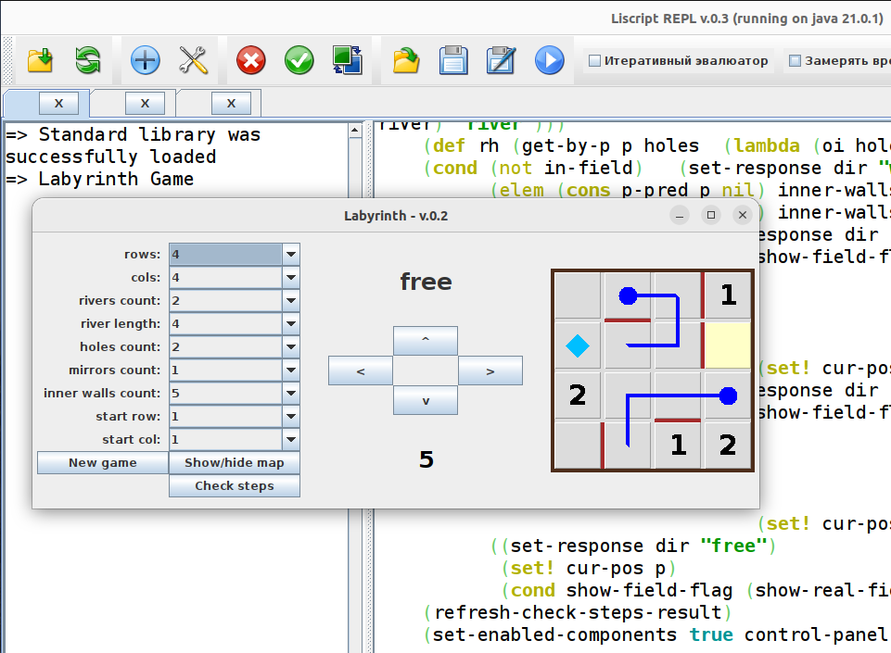Click the Show/hide map button
891x653 pixels.
(235, 463)
